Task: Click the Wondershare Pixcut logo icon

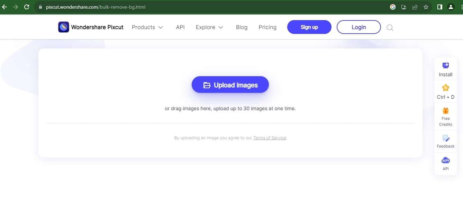Action: tap(64, 27)
